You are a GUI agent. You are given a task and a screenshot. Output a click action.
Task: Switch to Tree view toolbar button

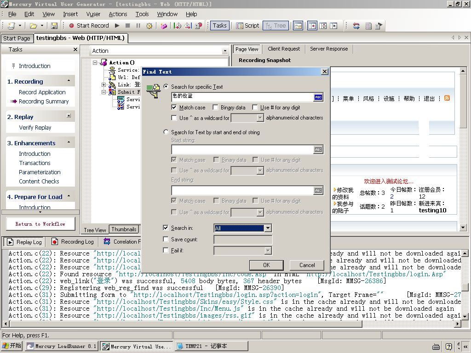[276, 26]
